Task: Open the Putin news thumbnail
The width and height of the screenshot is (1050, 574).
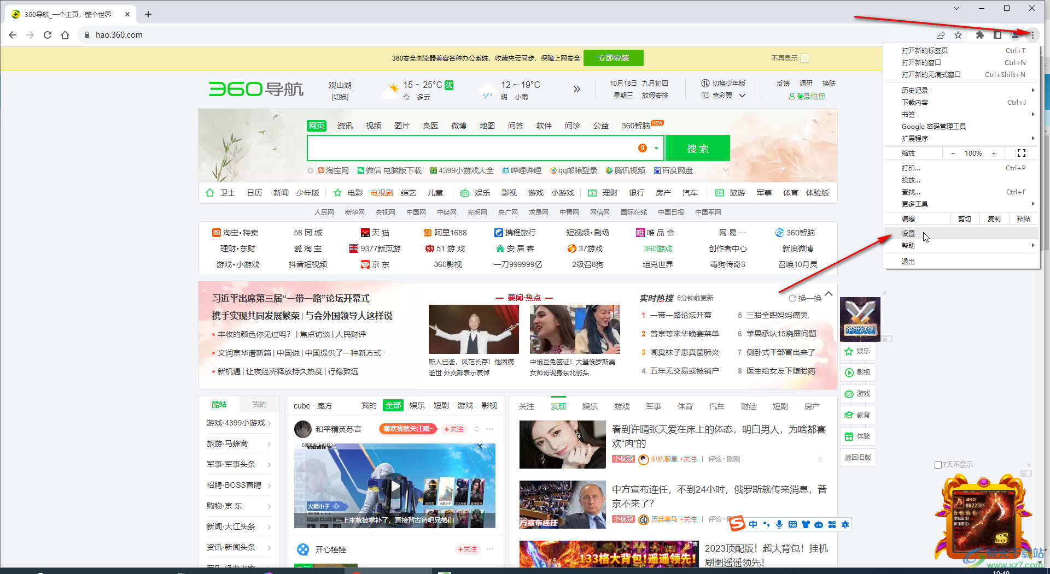Action: [562, 505]
